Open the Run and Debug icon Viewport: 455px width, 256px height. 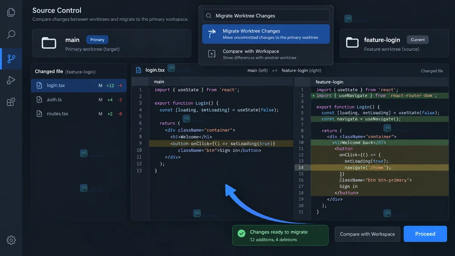click(x=11, y=80)
